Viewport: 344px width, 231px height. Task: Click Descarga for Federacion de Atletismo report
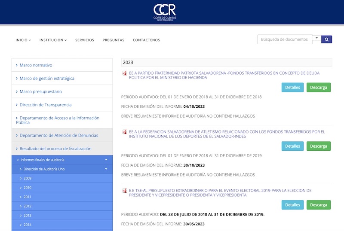tap(319, 146)
